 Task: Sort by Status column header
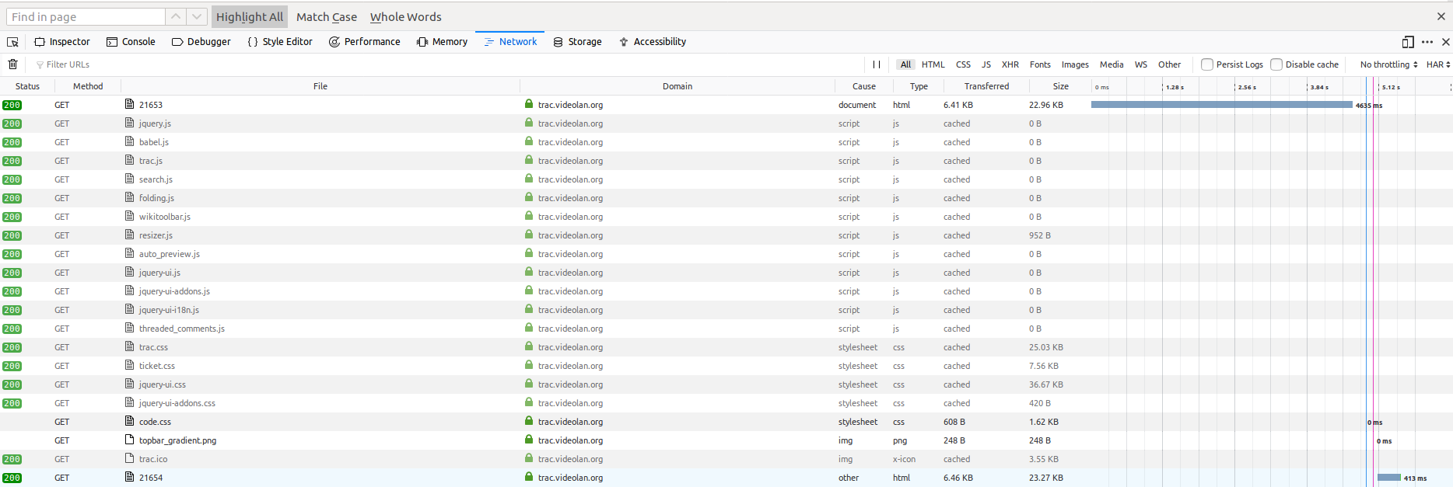click(x=27, y=86)
